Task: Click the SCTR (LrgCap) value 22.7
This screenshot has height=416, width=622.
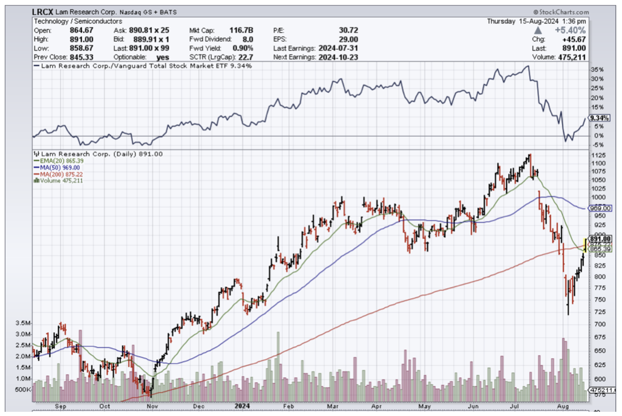Action: point(245,57)
